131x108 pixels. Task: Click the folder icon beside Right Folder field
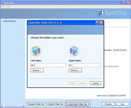point(70,65)
